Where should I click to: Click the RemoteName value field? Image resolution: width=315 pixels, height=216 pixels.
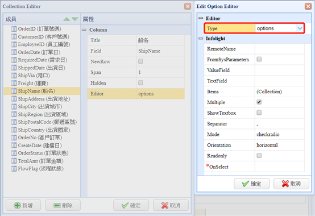click(x=280, y=49)
